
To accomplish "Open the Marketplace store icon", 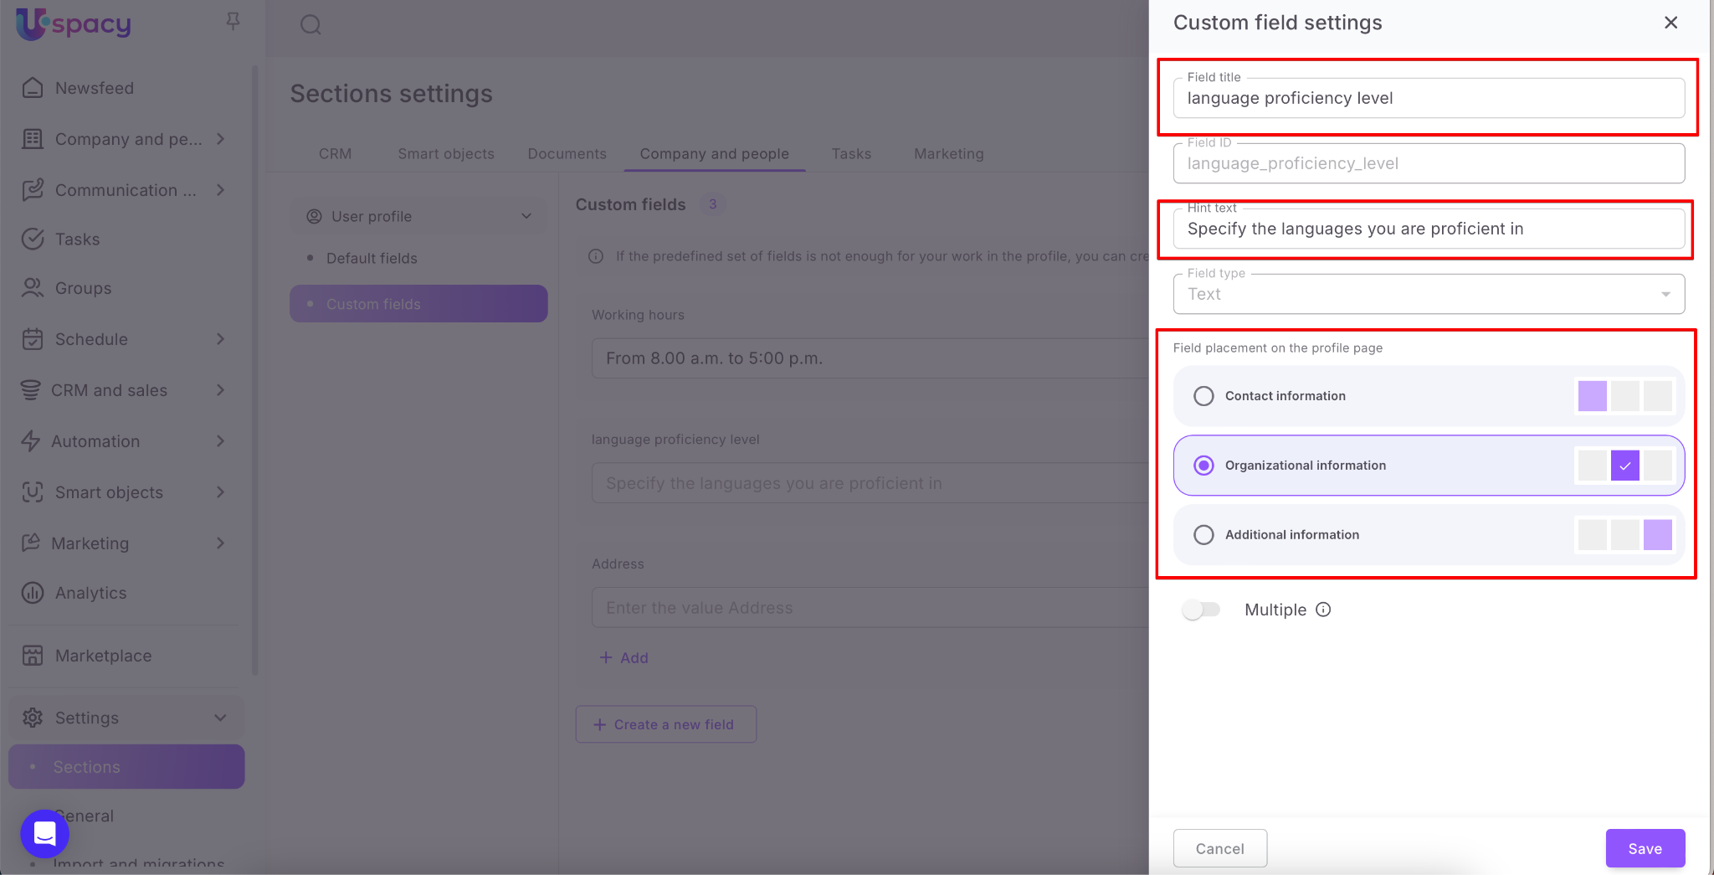I will (x=33, y=656).
